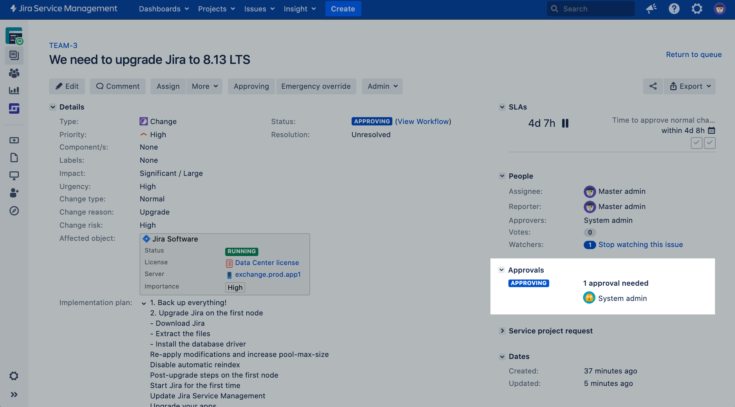Screen dimensions: 735x407
Task: Open the Projects menu
Action: tap(216, 9)
